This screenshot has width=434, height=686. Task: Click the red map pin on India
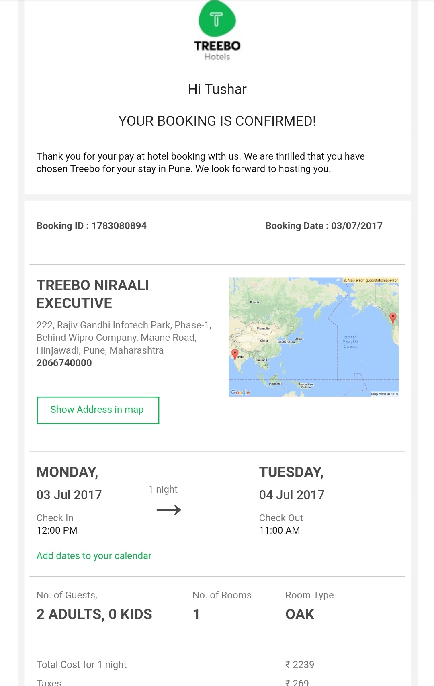point(235,354)
